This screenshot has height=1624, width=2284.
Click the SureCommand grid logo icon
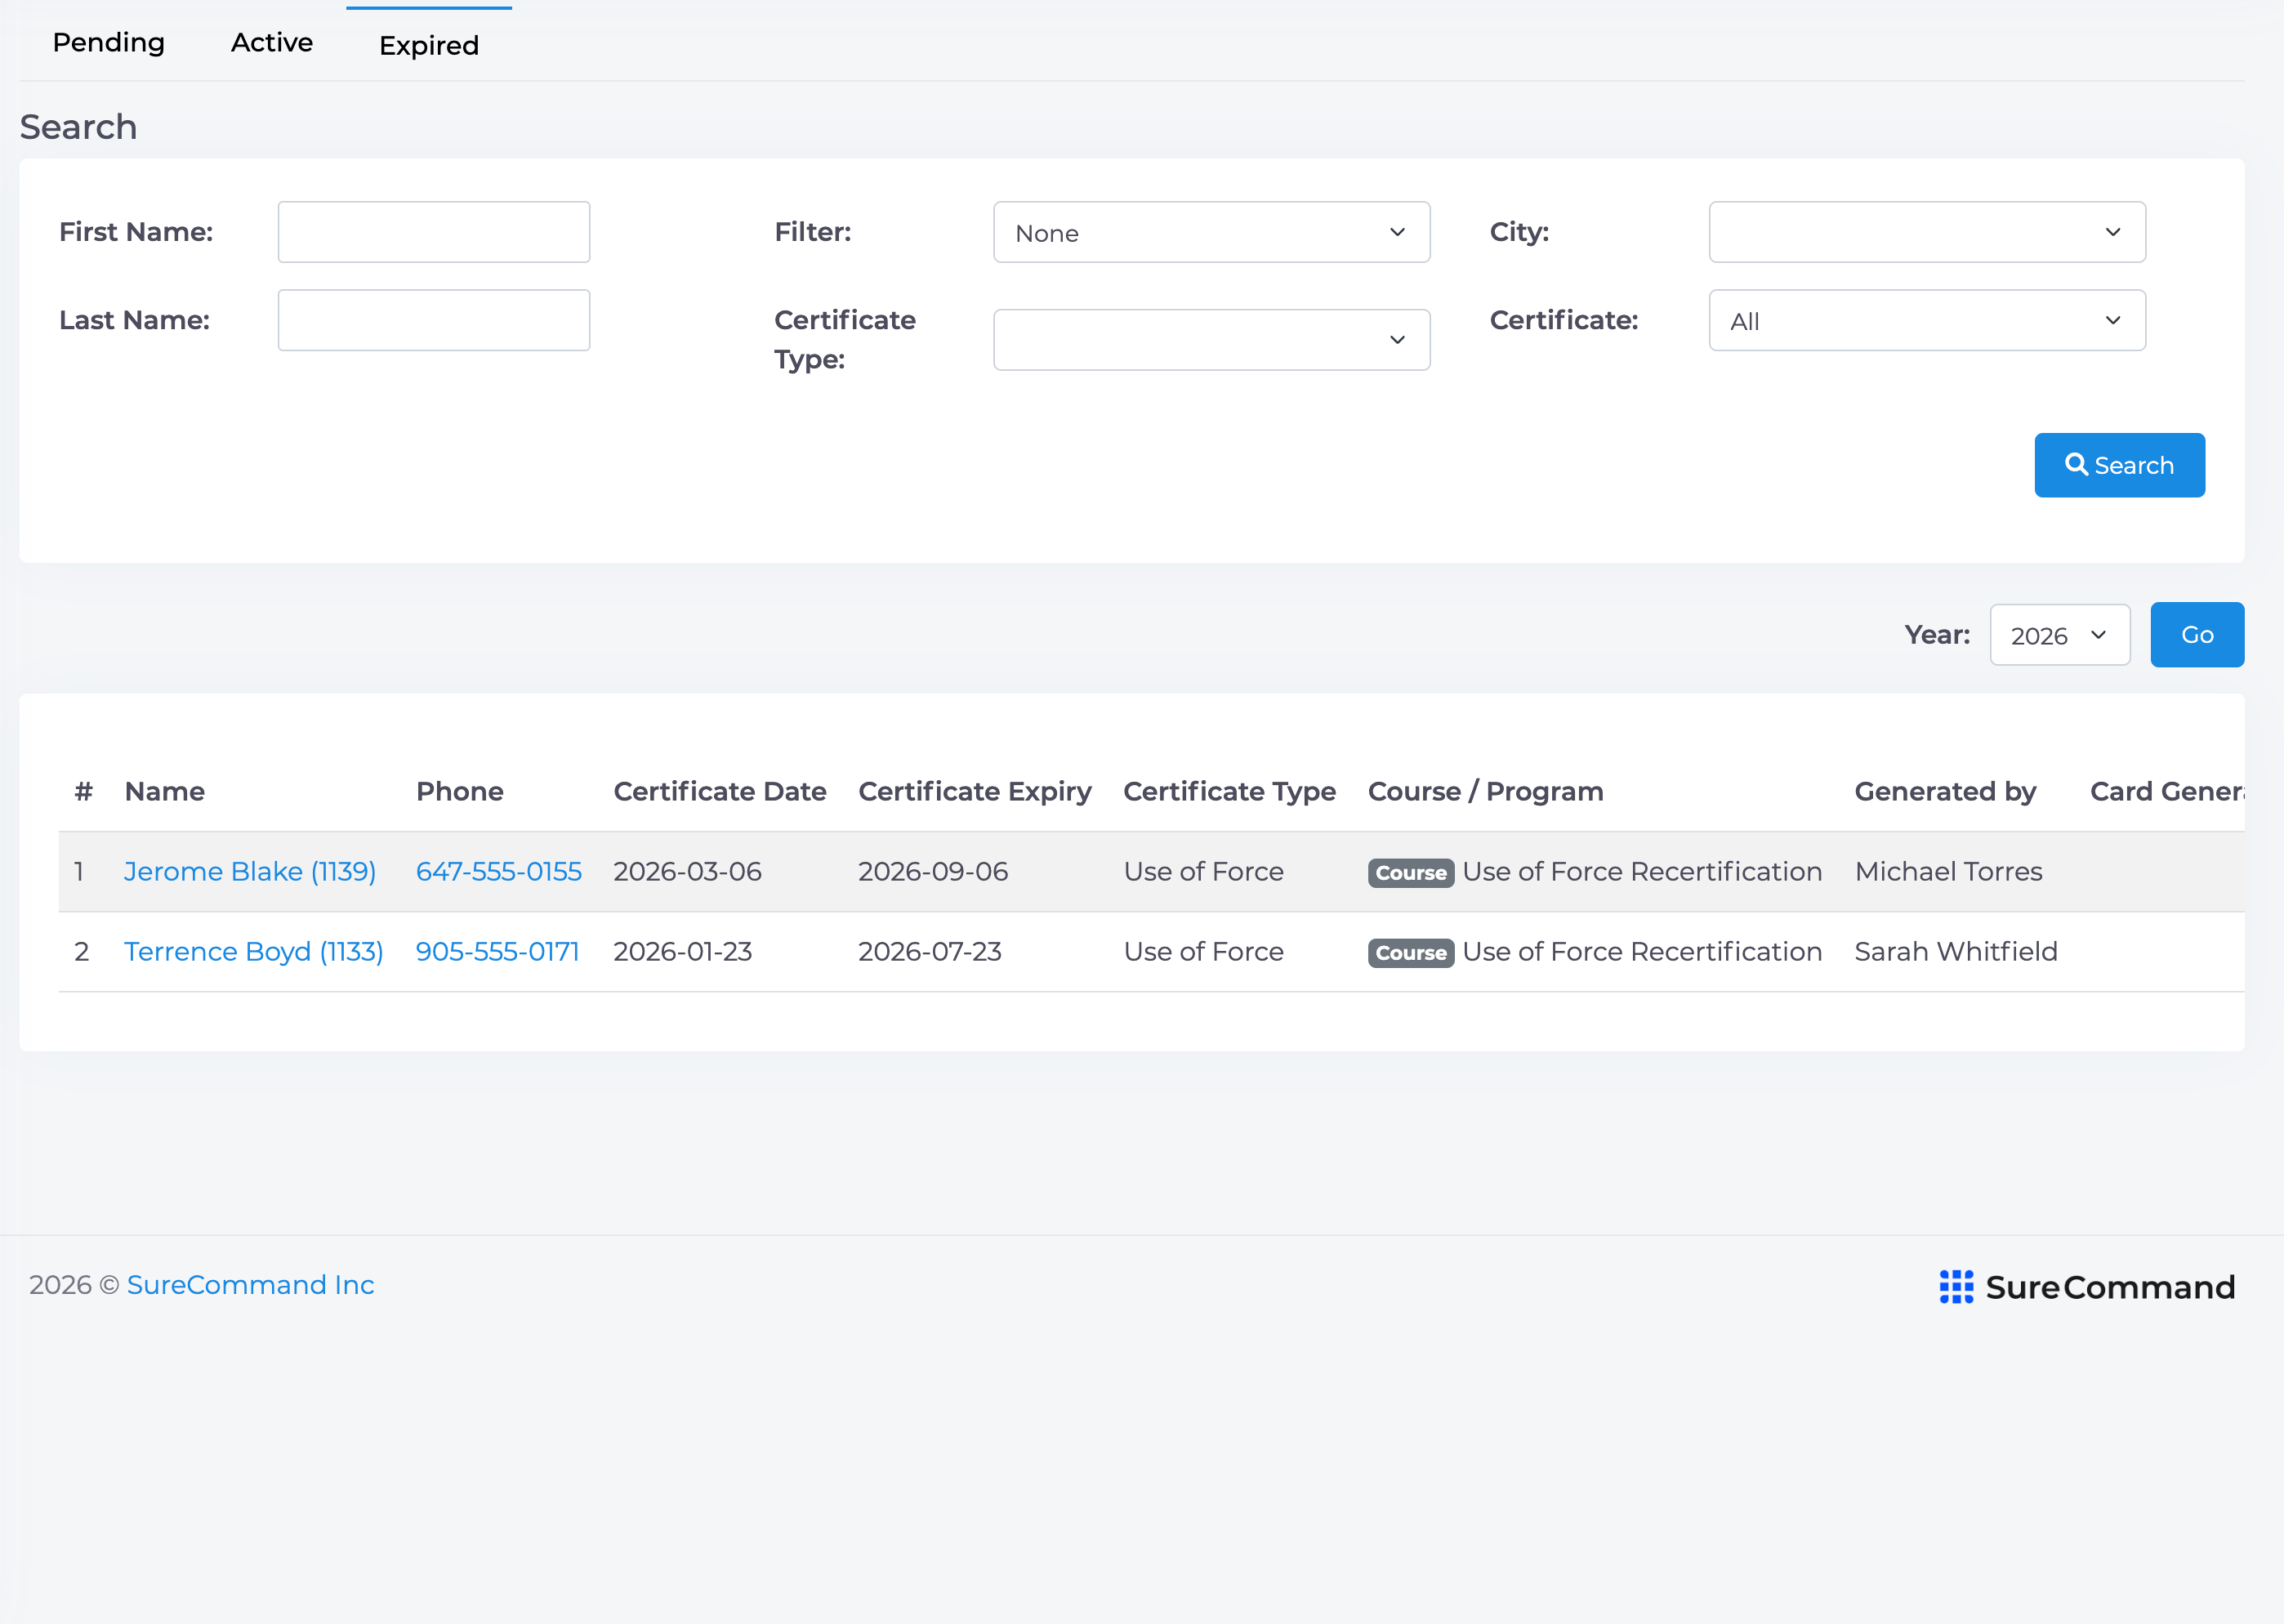tap(1956, 1287)
